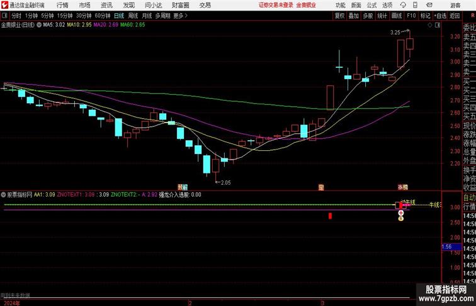
Task: Switch to 5分钟 period tab
Action: click(x=47, y=16)
